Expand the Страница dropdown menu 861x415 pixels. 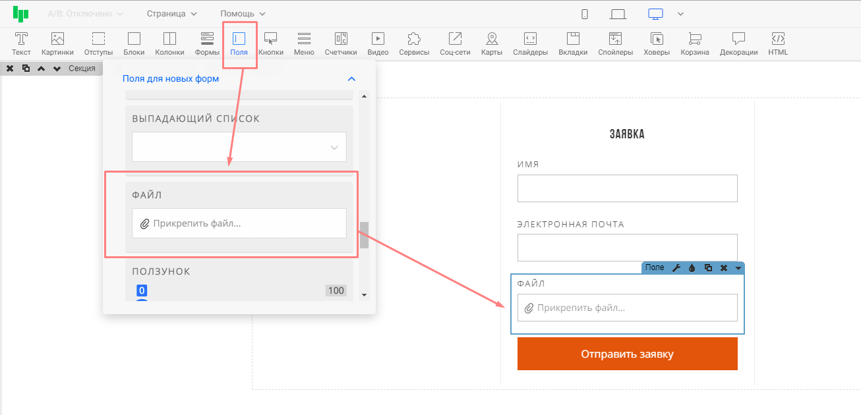point(171,14)
